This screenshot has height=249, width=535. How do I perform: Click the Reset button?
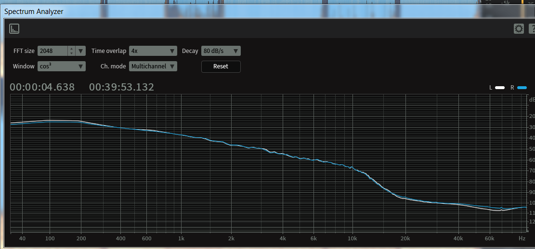point(221,66)
